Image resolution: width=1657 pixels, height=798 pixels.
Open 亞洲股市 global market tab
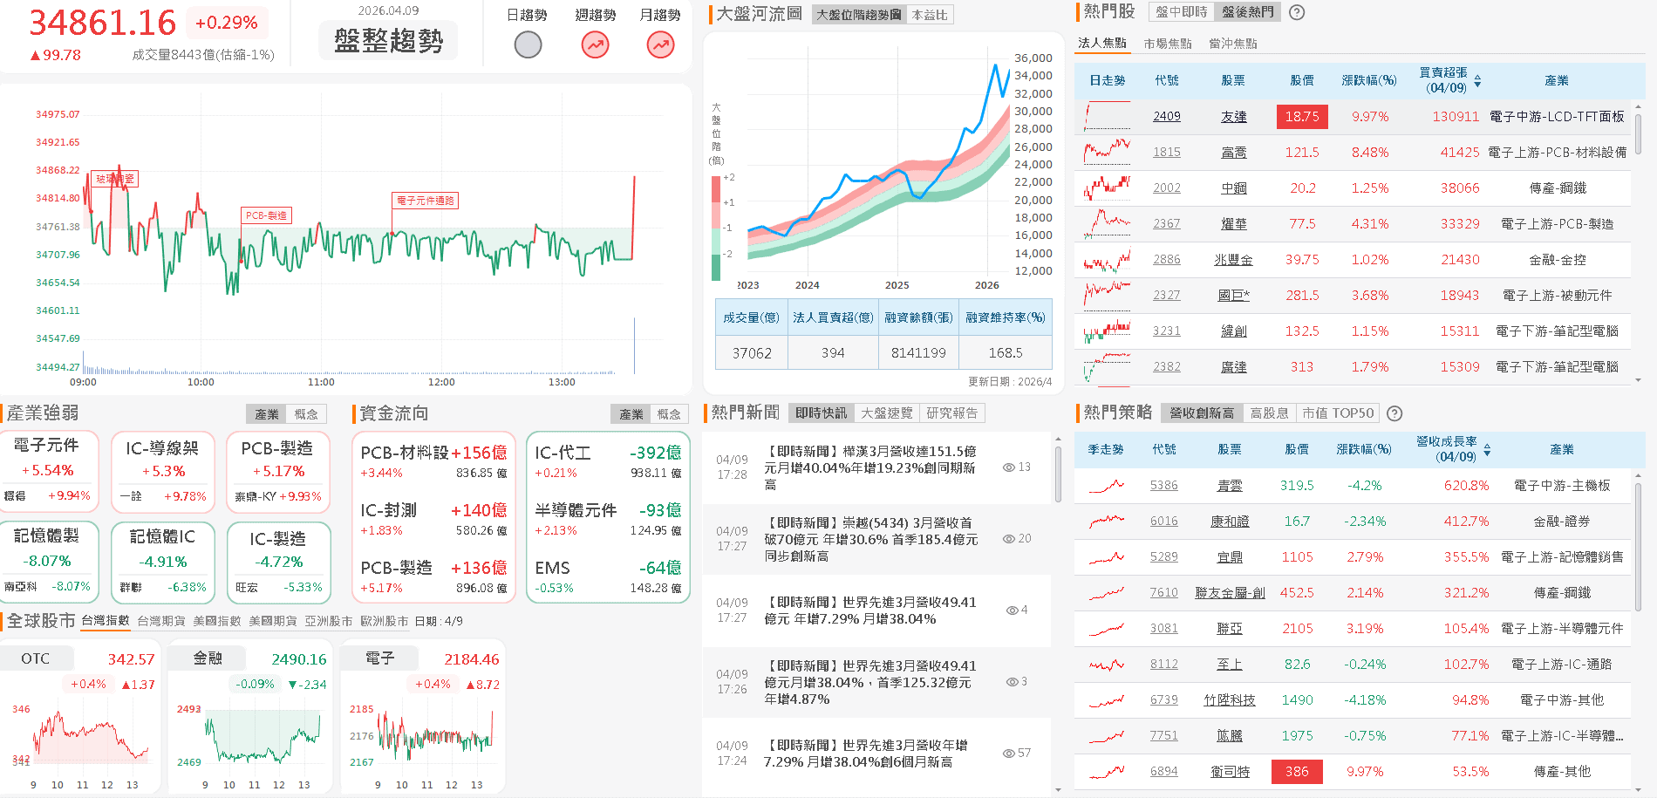click(329, 622)
